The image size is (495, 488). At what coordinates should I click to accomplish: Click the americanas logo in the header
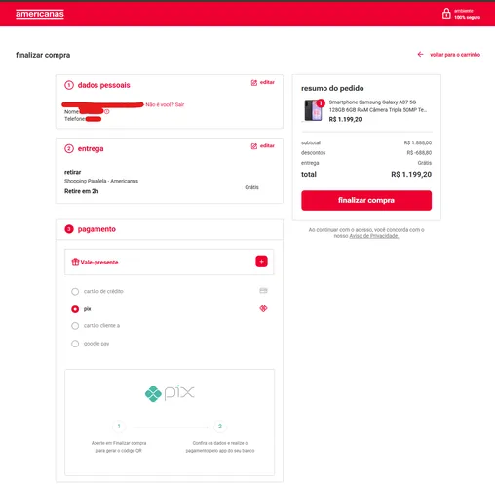tap(40, 14)
